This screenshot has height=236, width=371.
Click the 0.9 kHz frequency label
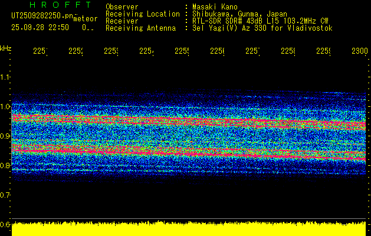tap(5, 136)
